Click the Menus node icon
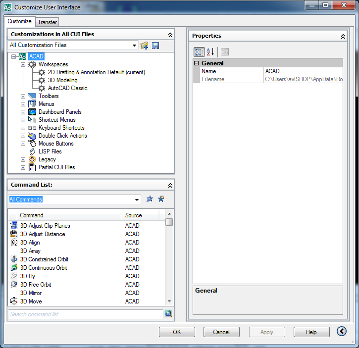359x348 pixels. pyautogui.click(x=32, y=104)
